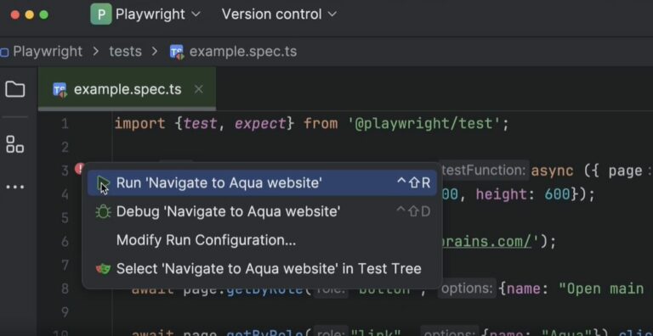Close the example.spec.ts tab
Viewport: 653px width, 336px height.
click(199, 89)
